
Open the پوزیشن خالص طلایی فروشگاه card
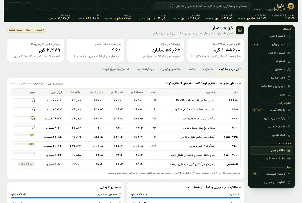tap(36, 50)
